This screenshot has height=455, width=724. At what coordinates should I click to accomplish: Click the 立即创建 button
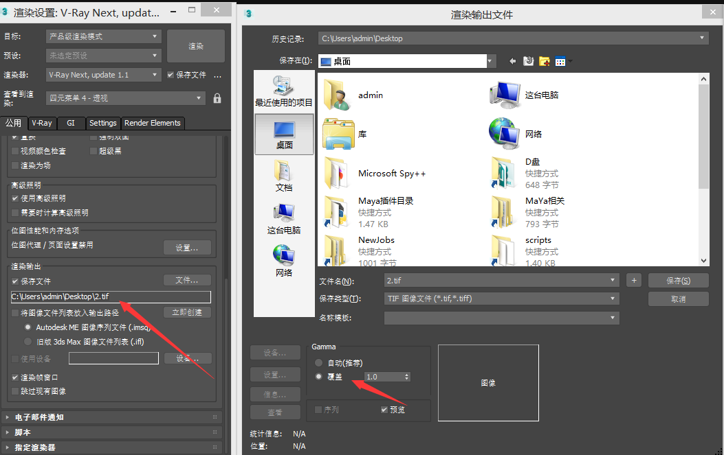(187, 312)
